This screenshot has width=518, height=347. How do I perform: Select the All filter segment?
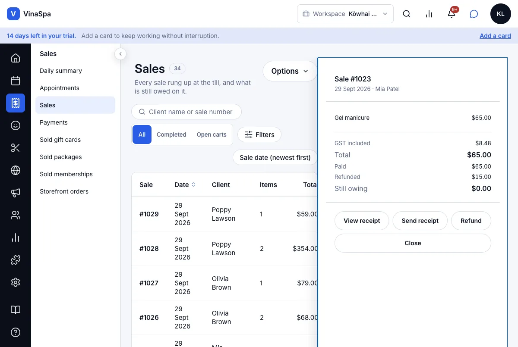tap(142, 134)
